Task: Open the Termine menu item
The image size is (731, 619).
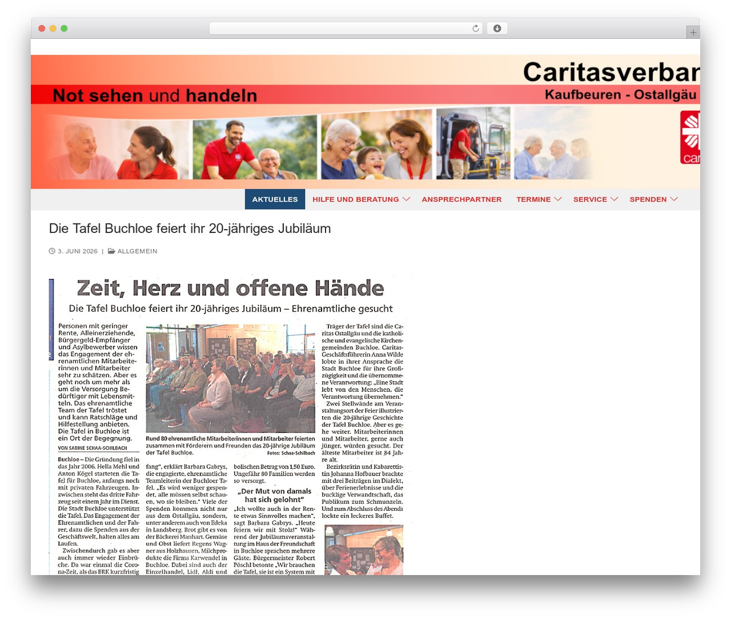Action: [533, 199]
